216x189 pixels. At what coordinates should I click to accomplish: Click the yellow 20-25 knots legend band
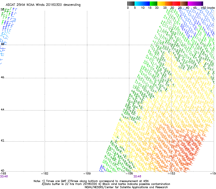[x=161, y=3]
